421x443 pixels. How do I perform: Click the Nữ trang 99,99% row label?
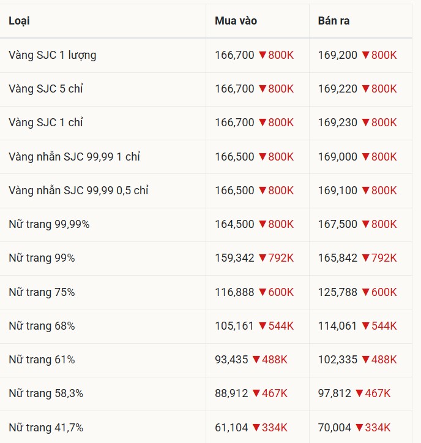49,224
